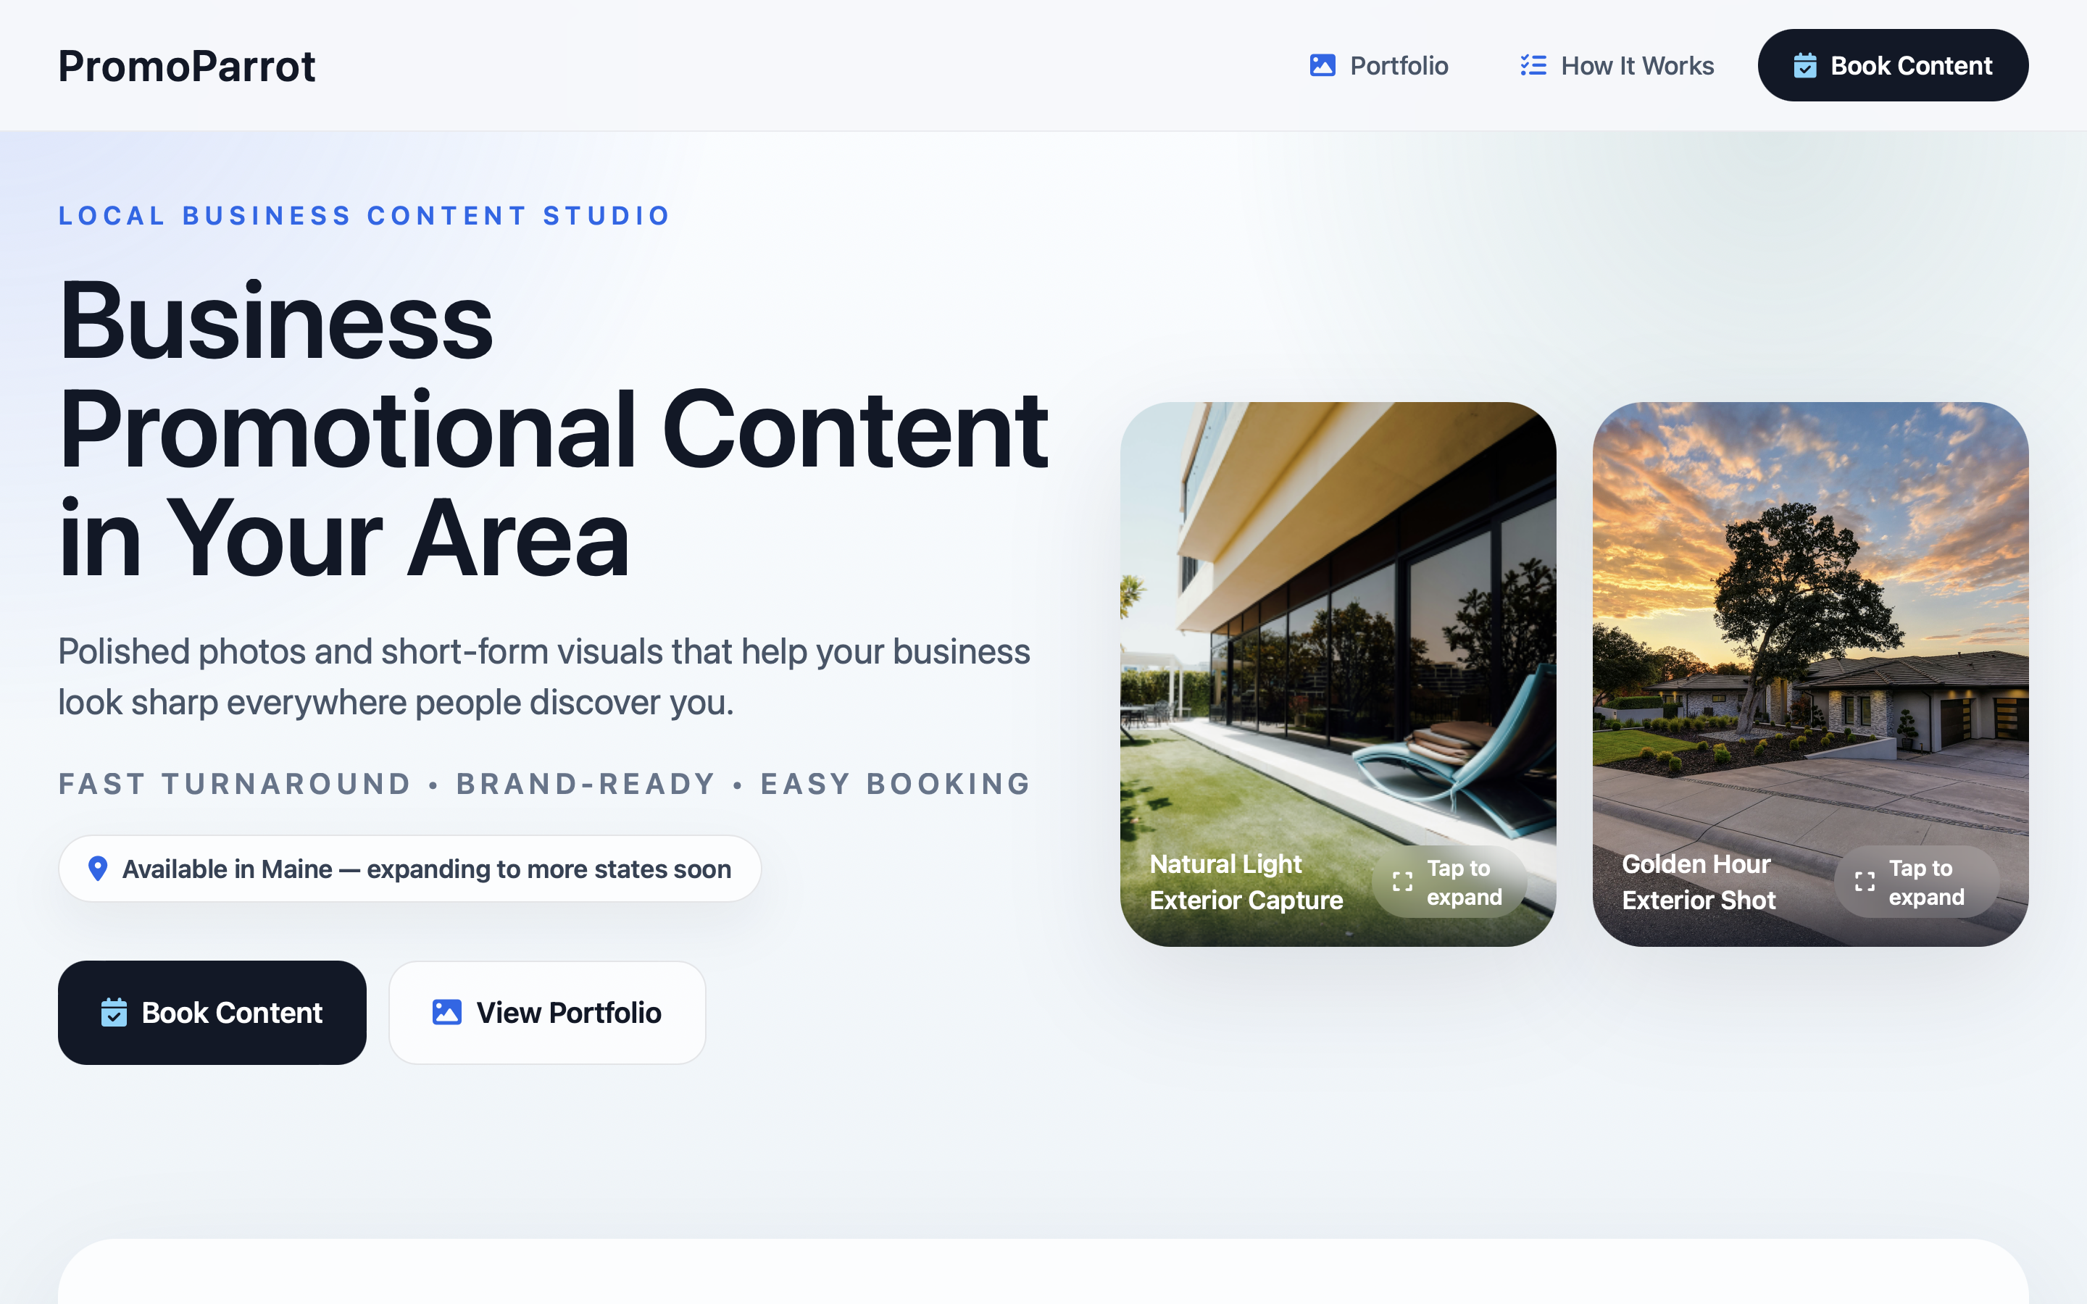Click expand icon on Natural Light card

[1402, 882]
